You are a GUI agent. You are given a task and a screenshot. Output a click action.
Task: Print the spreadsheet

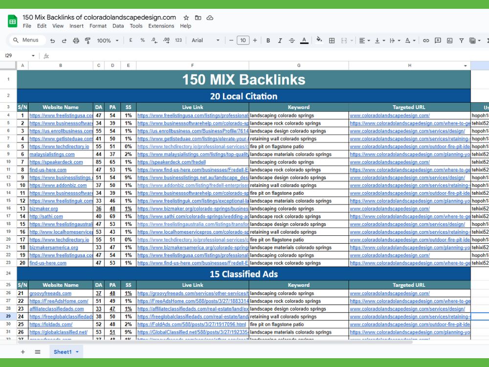[x=76, y=41]
